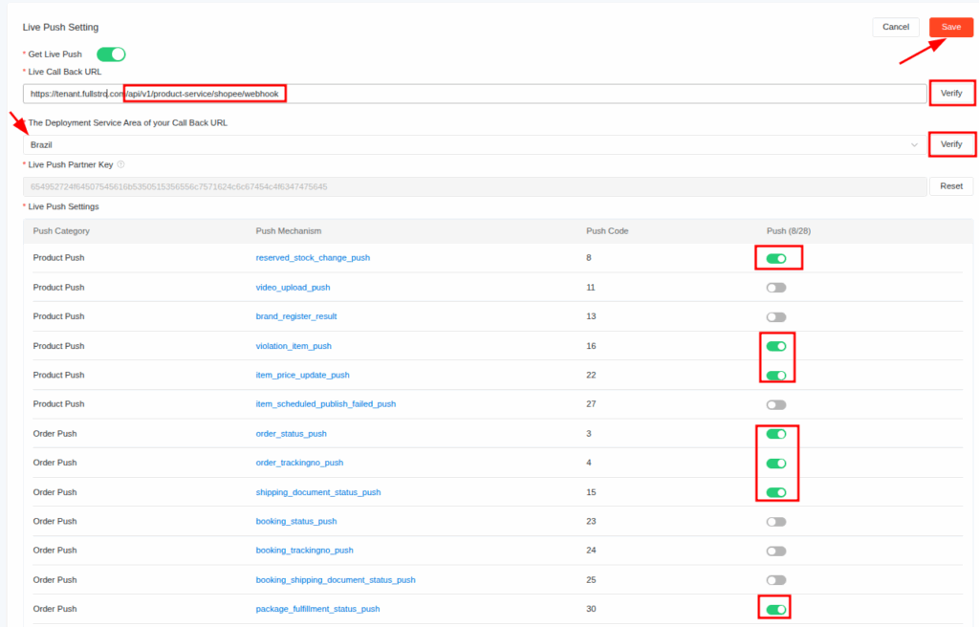Enable the booking_status_push toggle
Viewport: 979px width, 627px height.
(x=776, y=522)
